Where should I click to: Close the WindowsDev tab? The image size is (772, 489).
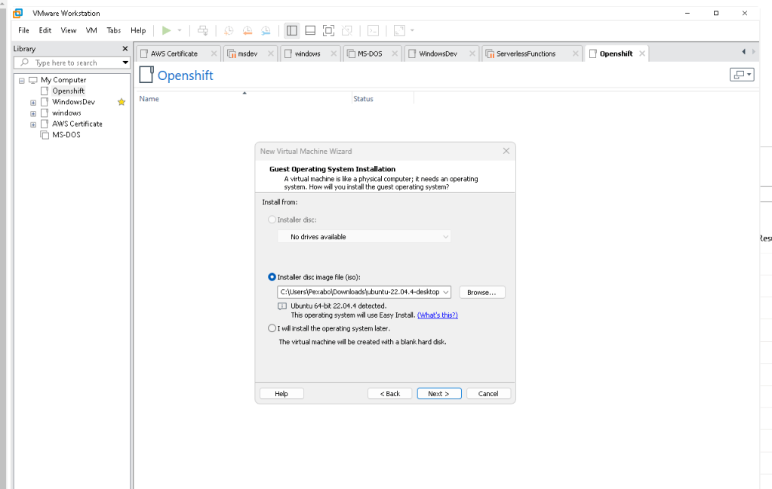click(x=472, y=54)
